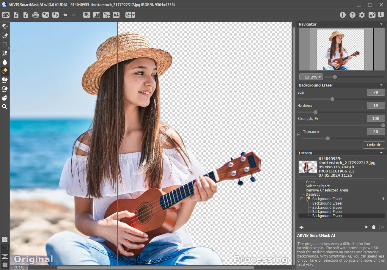Click the Hardness value field
This screenshot has width=387, height=270.
(x=376, y=105)
